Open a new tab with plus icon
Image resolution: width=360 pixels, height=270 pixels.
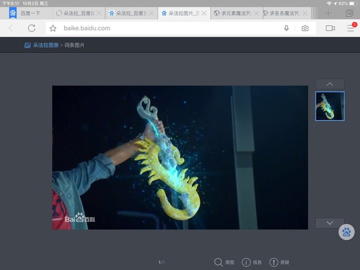[x=328, y=13]
